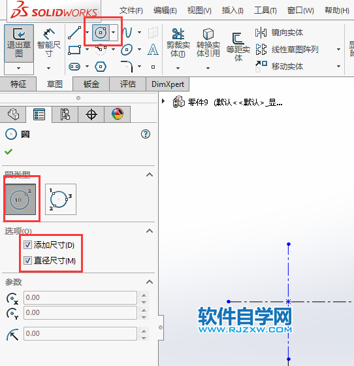
Task: Select the Line sketch tool
Action: pos(74,33)
